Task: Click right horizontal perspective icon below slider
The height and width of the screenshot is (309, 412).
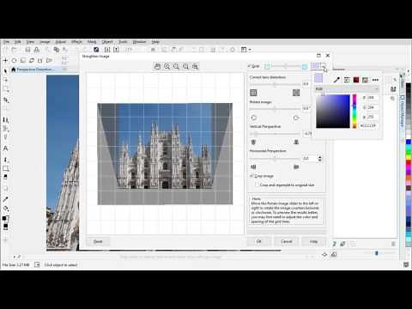Action: [x=296, y=167]
